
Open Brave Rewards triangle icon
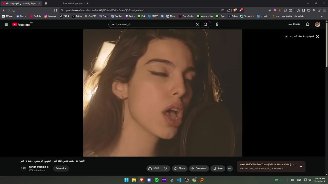tap(241, 10)
